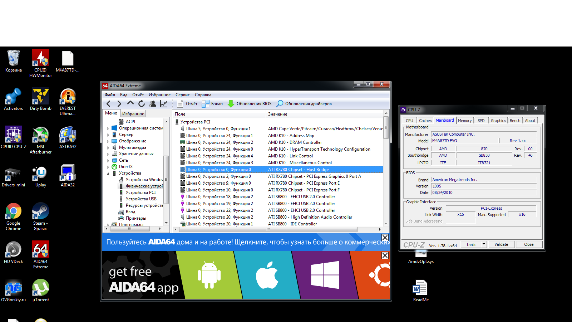Select the ReadMe document on desktop
The width and height of the screenshot is (572, 322).
pos(421,291)
